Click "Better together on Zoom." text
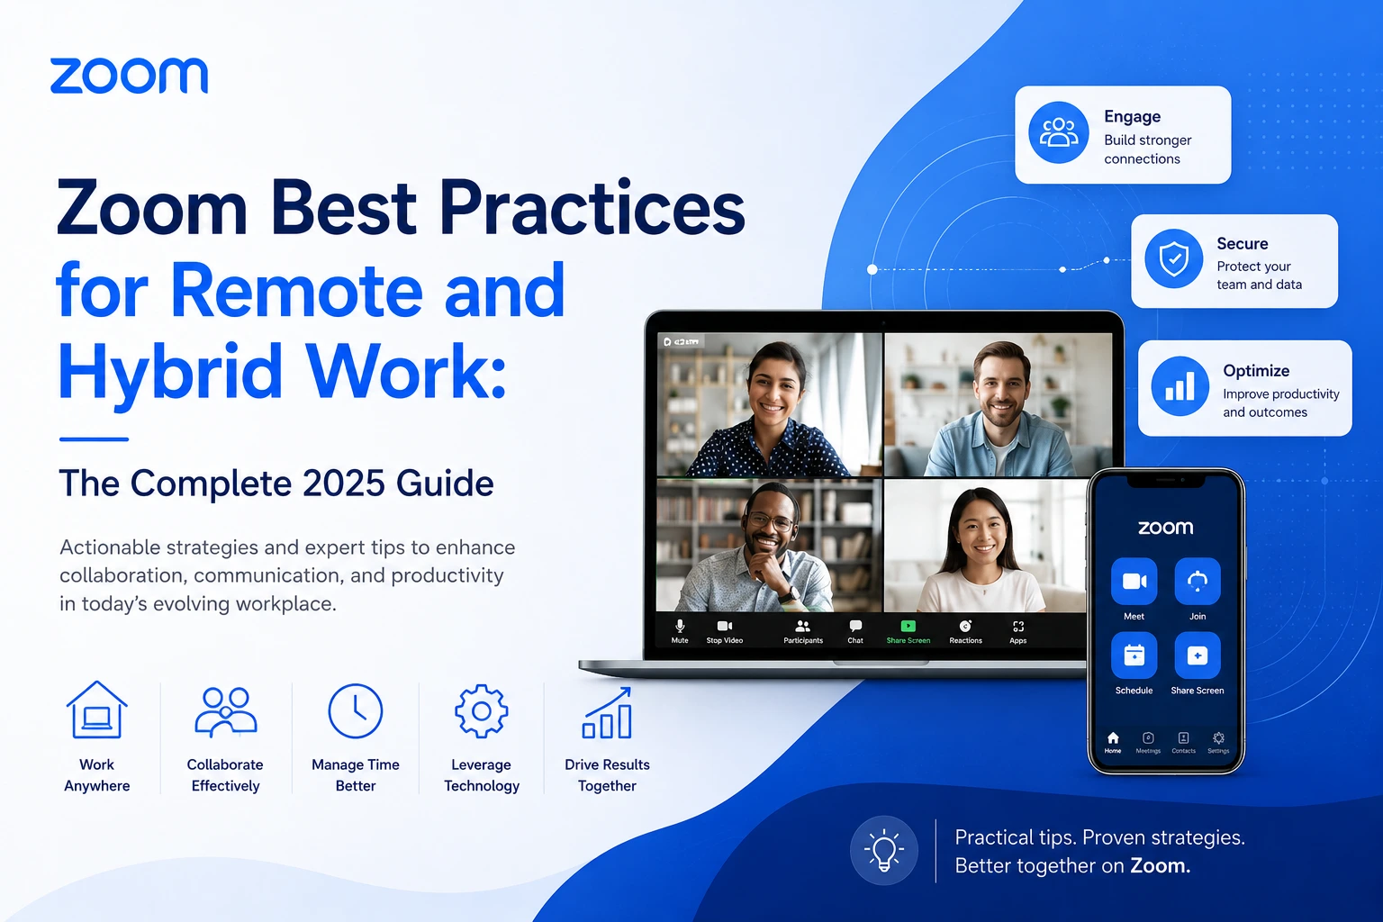This screenshot has height=922, width=1383. [x=1072, y=866]
